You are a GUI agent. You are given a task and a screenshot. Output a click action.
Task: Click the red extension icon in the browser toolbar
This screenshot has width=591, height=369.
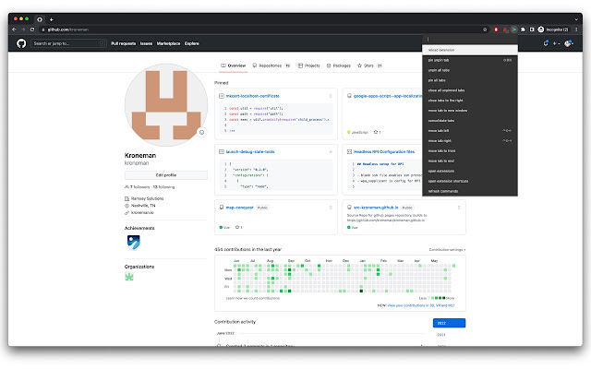click(496, 30)
